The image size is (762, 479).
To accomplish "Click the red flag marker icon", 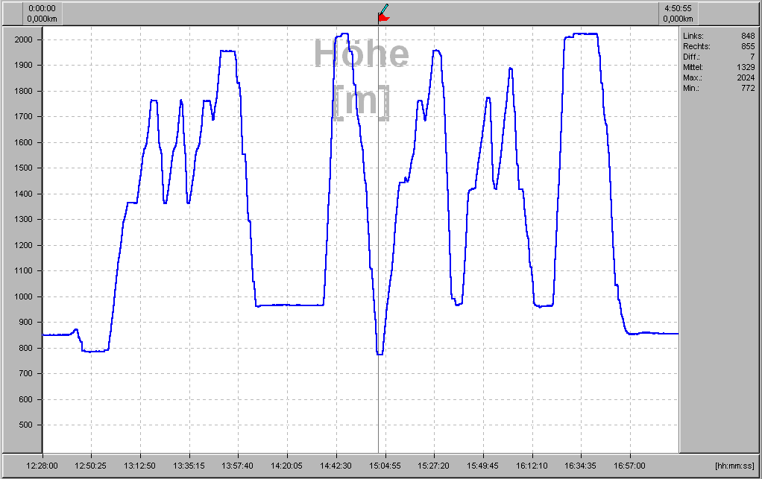I will tap(383, 18).
